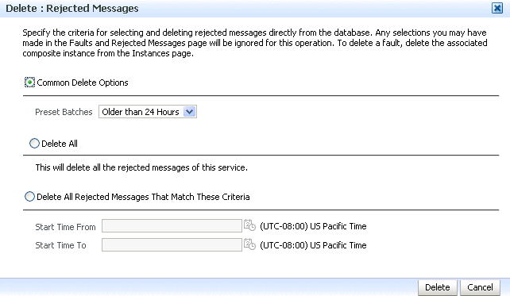Click the Preset Batches label
The image size is (510, 296).
[x=64, y=112]
